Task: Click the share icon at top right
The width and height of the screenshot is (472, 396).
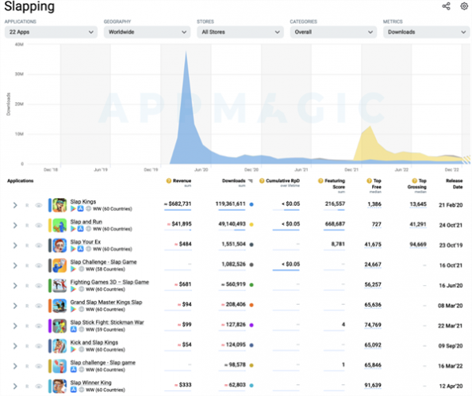Action: [x=446, y=6]
